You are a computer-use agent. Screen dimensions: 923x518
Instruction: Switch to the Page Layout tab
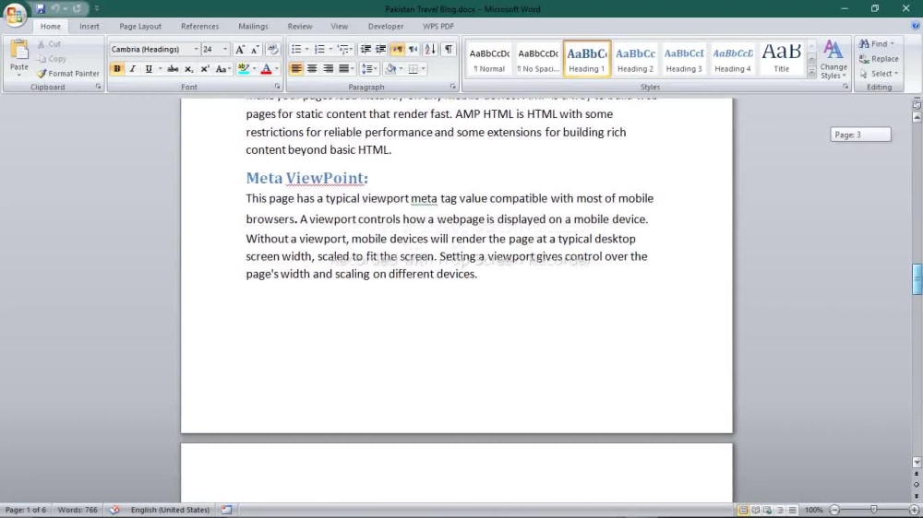point(140,27)
